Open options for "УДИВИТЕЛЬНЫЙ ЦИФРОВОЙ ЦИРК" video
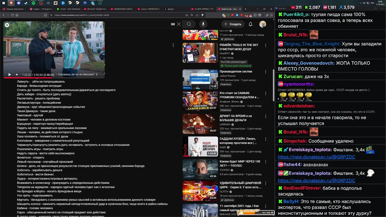 (266, 183)
